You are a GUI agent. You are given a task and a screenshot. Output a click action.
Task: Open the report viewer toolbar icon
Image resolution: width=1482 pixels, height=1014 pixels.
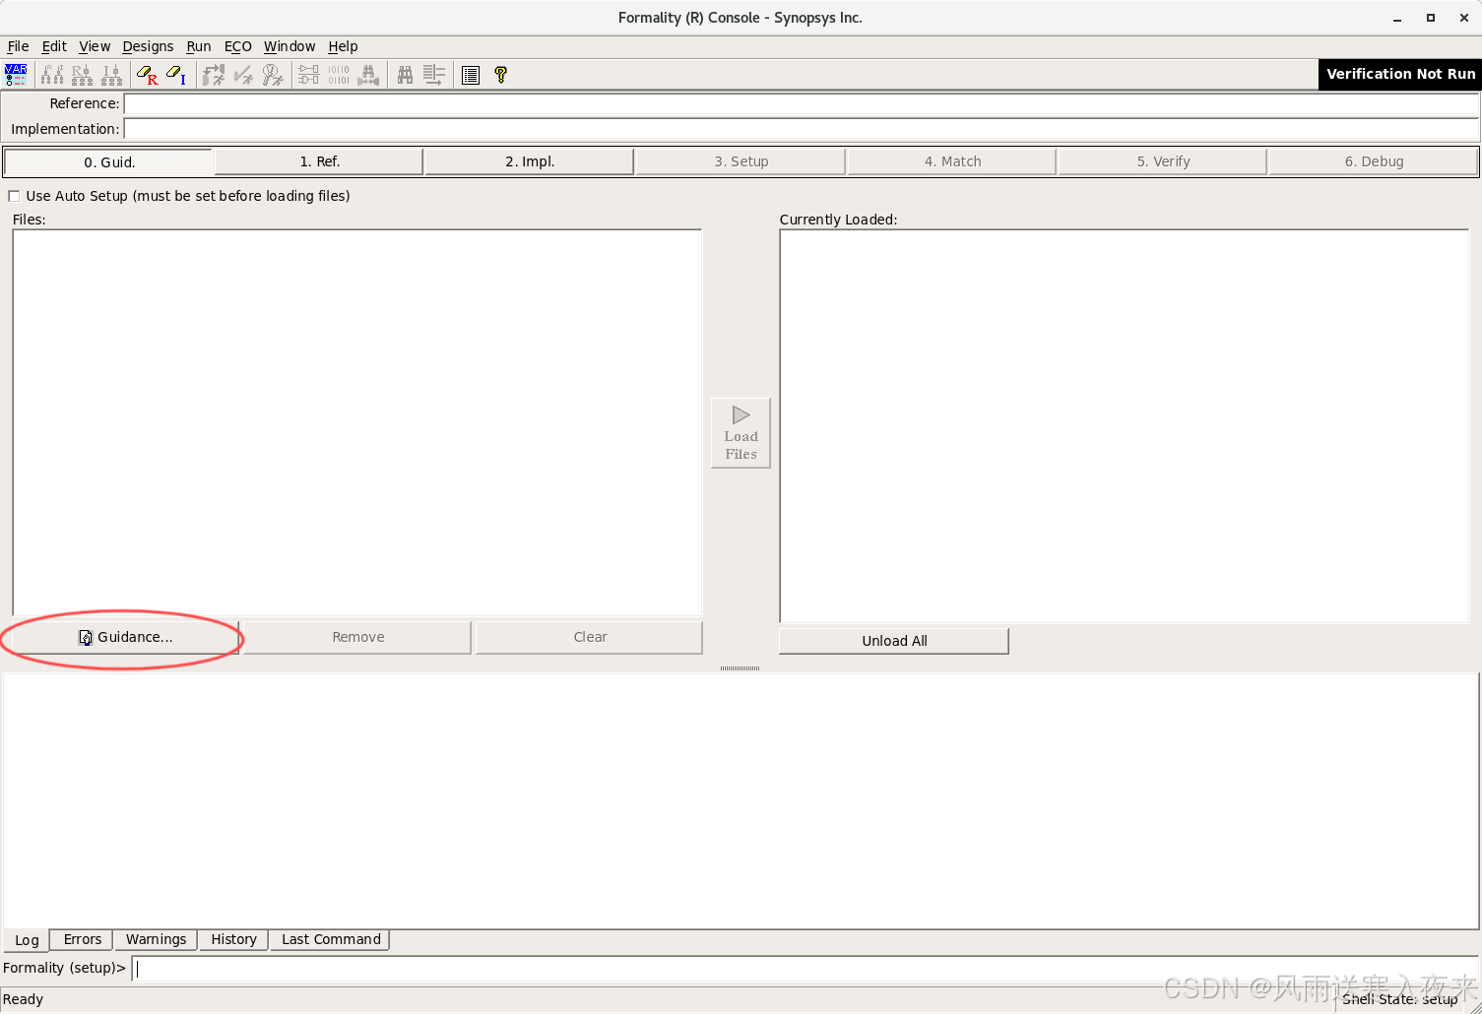[x=470, y=74]
